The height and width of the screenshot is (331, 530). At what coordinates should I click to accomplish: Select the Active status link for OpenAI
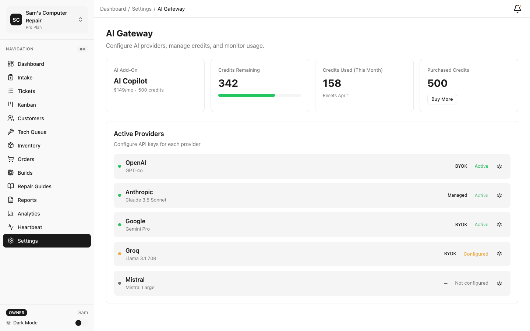(x=481, y=166)
